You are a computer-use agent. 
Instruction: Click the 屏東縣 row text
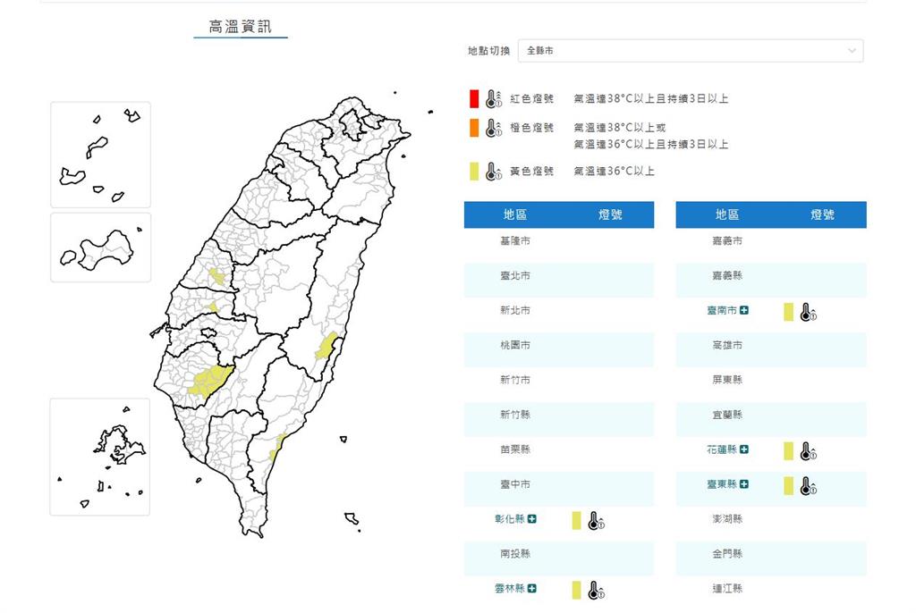coord(727,380)
